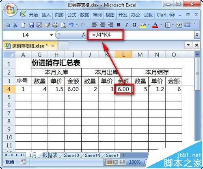Switch to 数据表 sheet tab
Viewport: 203px width, 169px height.
click(50, 155)
